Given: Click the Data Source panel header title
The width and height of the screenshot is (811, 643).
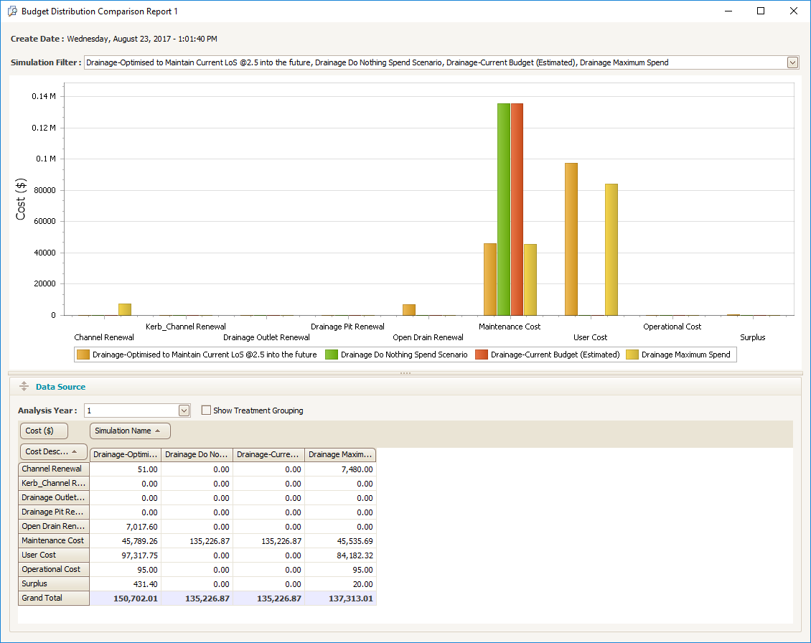Looking at the screenshot, I should click(x=60, y=387).
